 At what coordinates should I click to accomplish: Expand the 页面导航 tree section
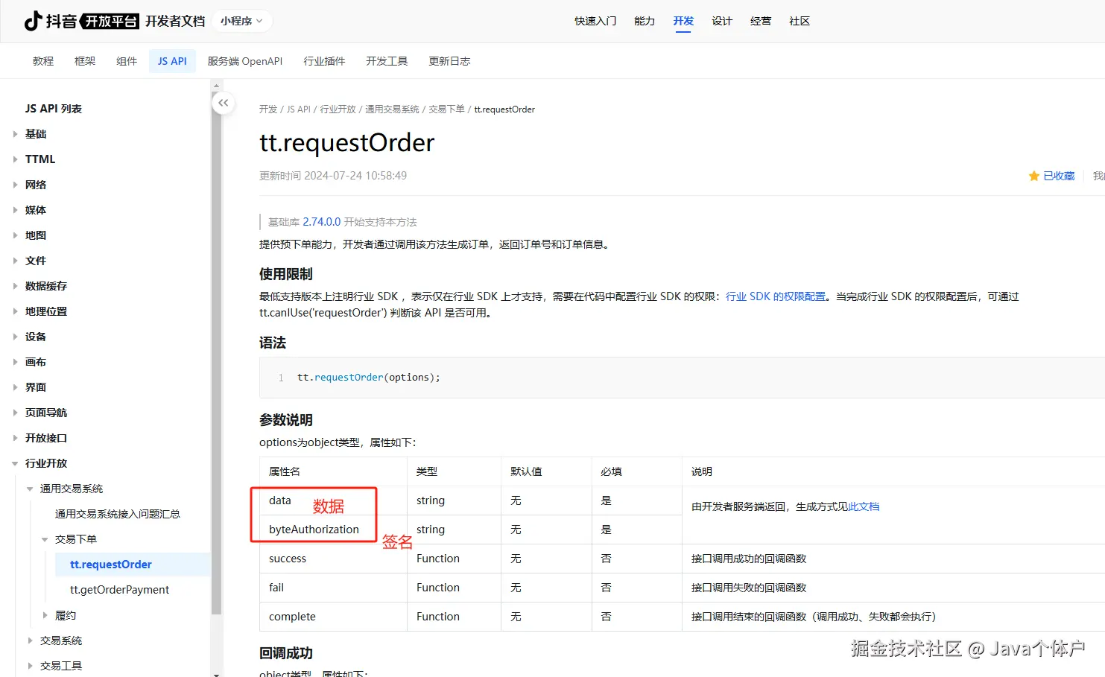coord(15,413)
